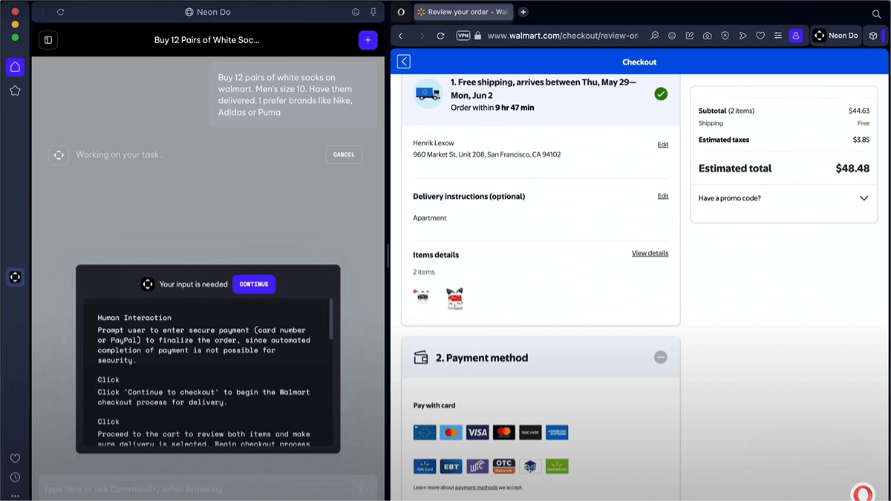Cancel the task in progress
891x501 pixels.
(x=344, y=154)
